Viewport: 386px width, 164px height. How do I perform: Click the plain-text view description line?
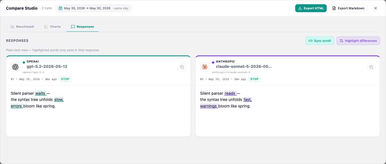(53, 50)
